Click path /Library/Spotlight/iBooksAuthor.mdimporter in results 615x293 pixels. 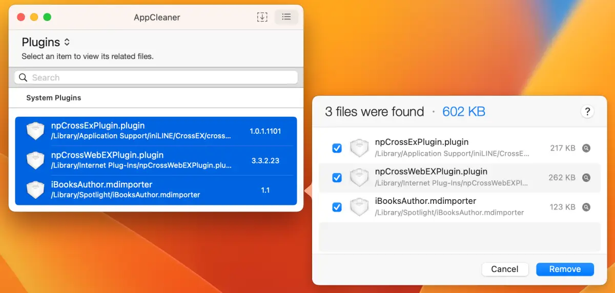[x=449, y=212]
